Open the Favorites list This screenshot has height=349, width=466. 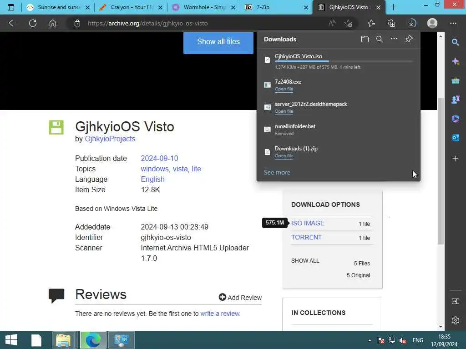pos(371,23)
